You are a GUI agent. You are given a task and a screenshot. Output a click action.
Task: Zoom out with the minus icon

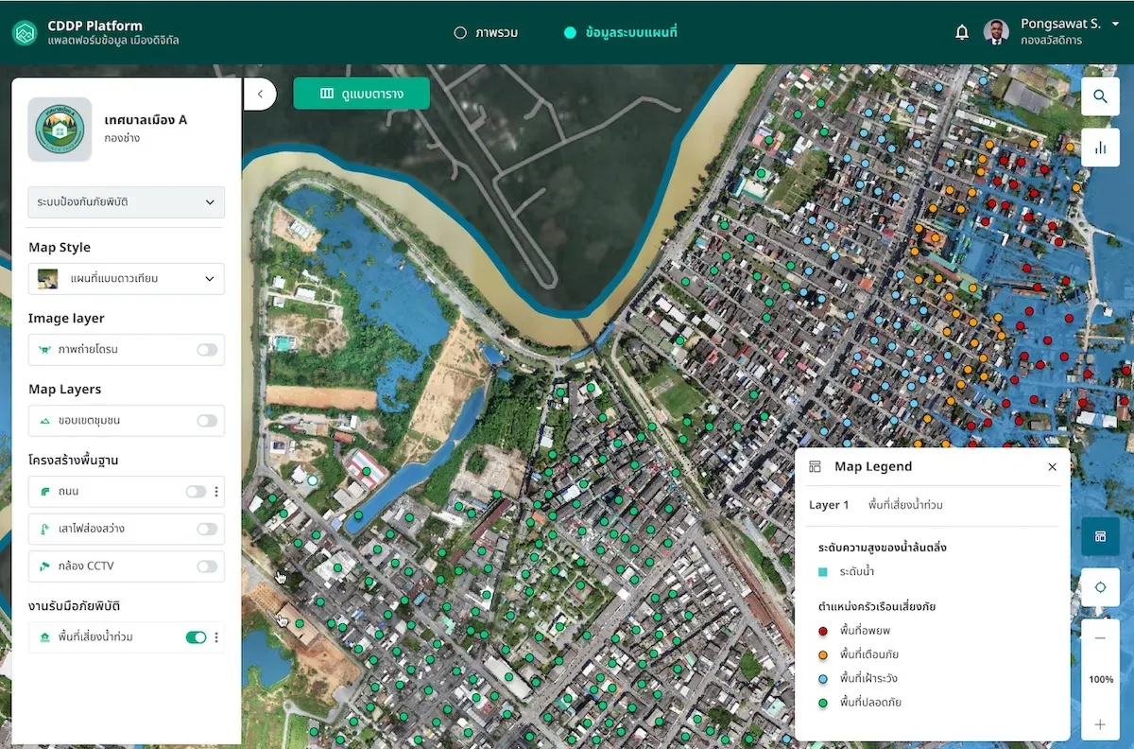coord(1100,638)
